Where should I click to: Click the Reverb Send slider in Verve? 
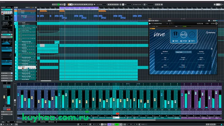click(201, 67)
